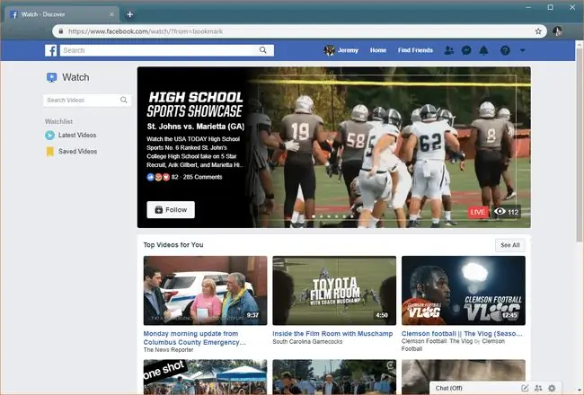This screenshot has width=584, height=395.
Task: Open Messenger icon in header
Action: (466, 50)
